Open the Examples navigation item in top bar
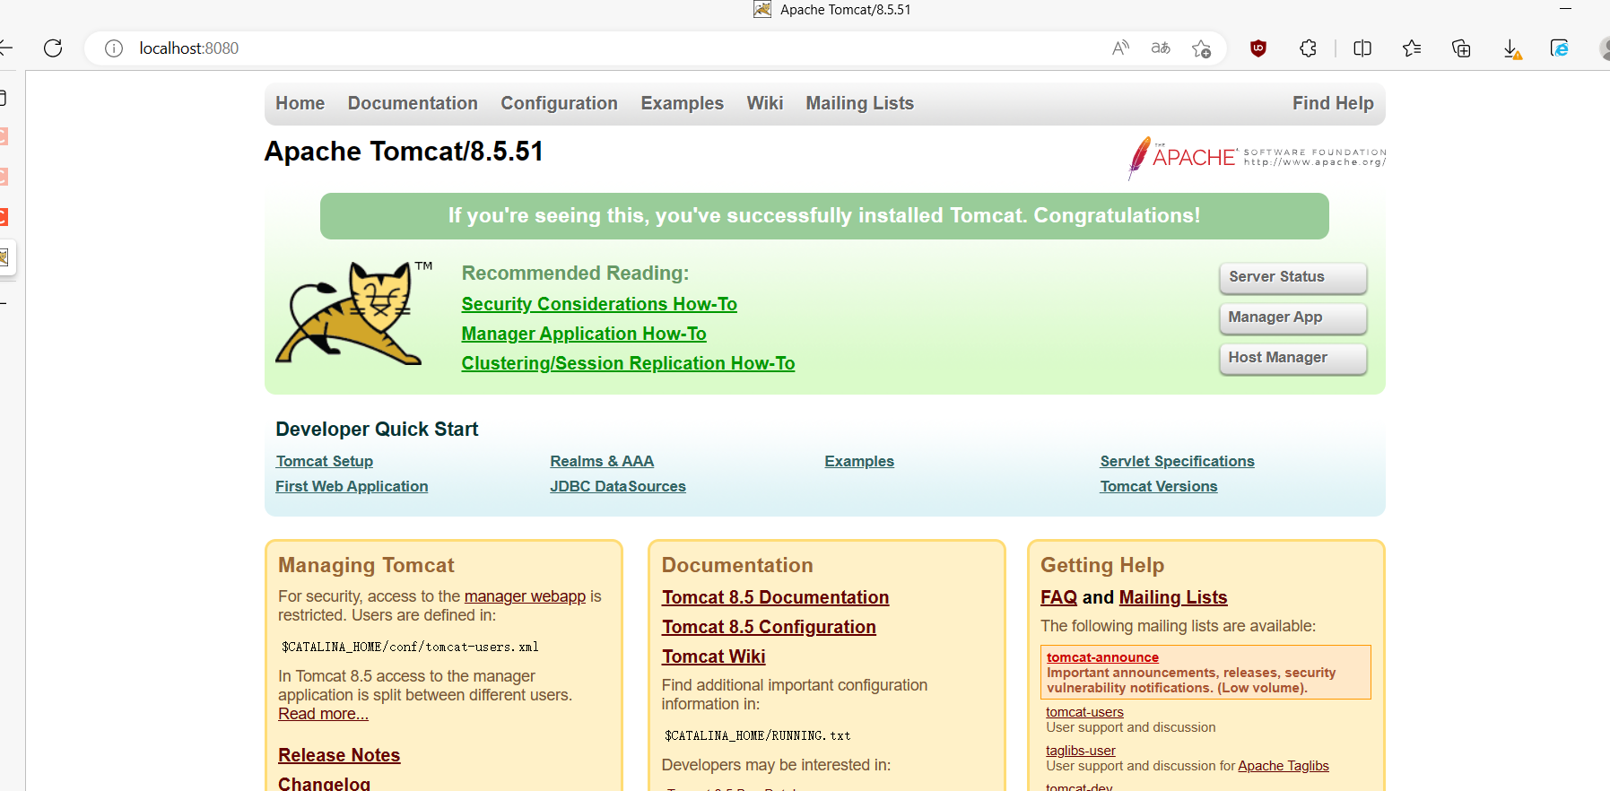The height and width of the screenshot is (791, 1610). coord(682,103)
